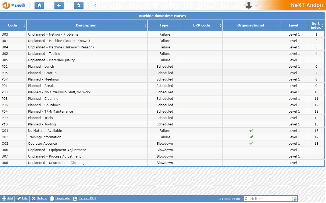This screenshot has width=326, height=203.
Task: Click the Machine downtime causes title bar
Action: 162,16
